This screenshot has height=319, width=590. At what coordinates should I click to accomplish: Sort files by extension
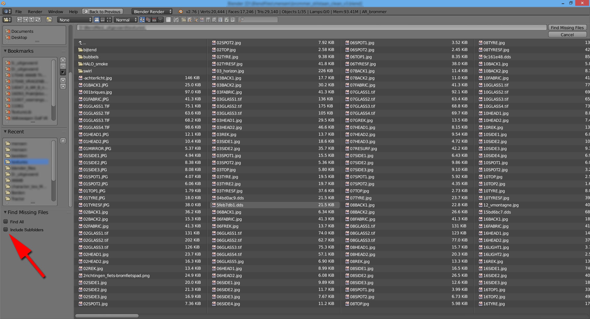click(x=148, y=20)
